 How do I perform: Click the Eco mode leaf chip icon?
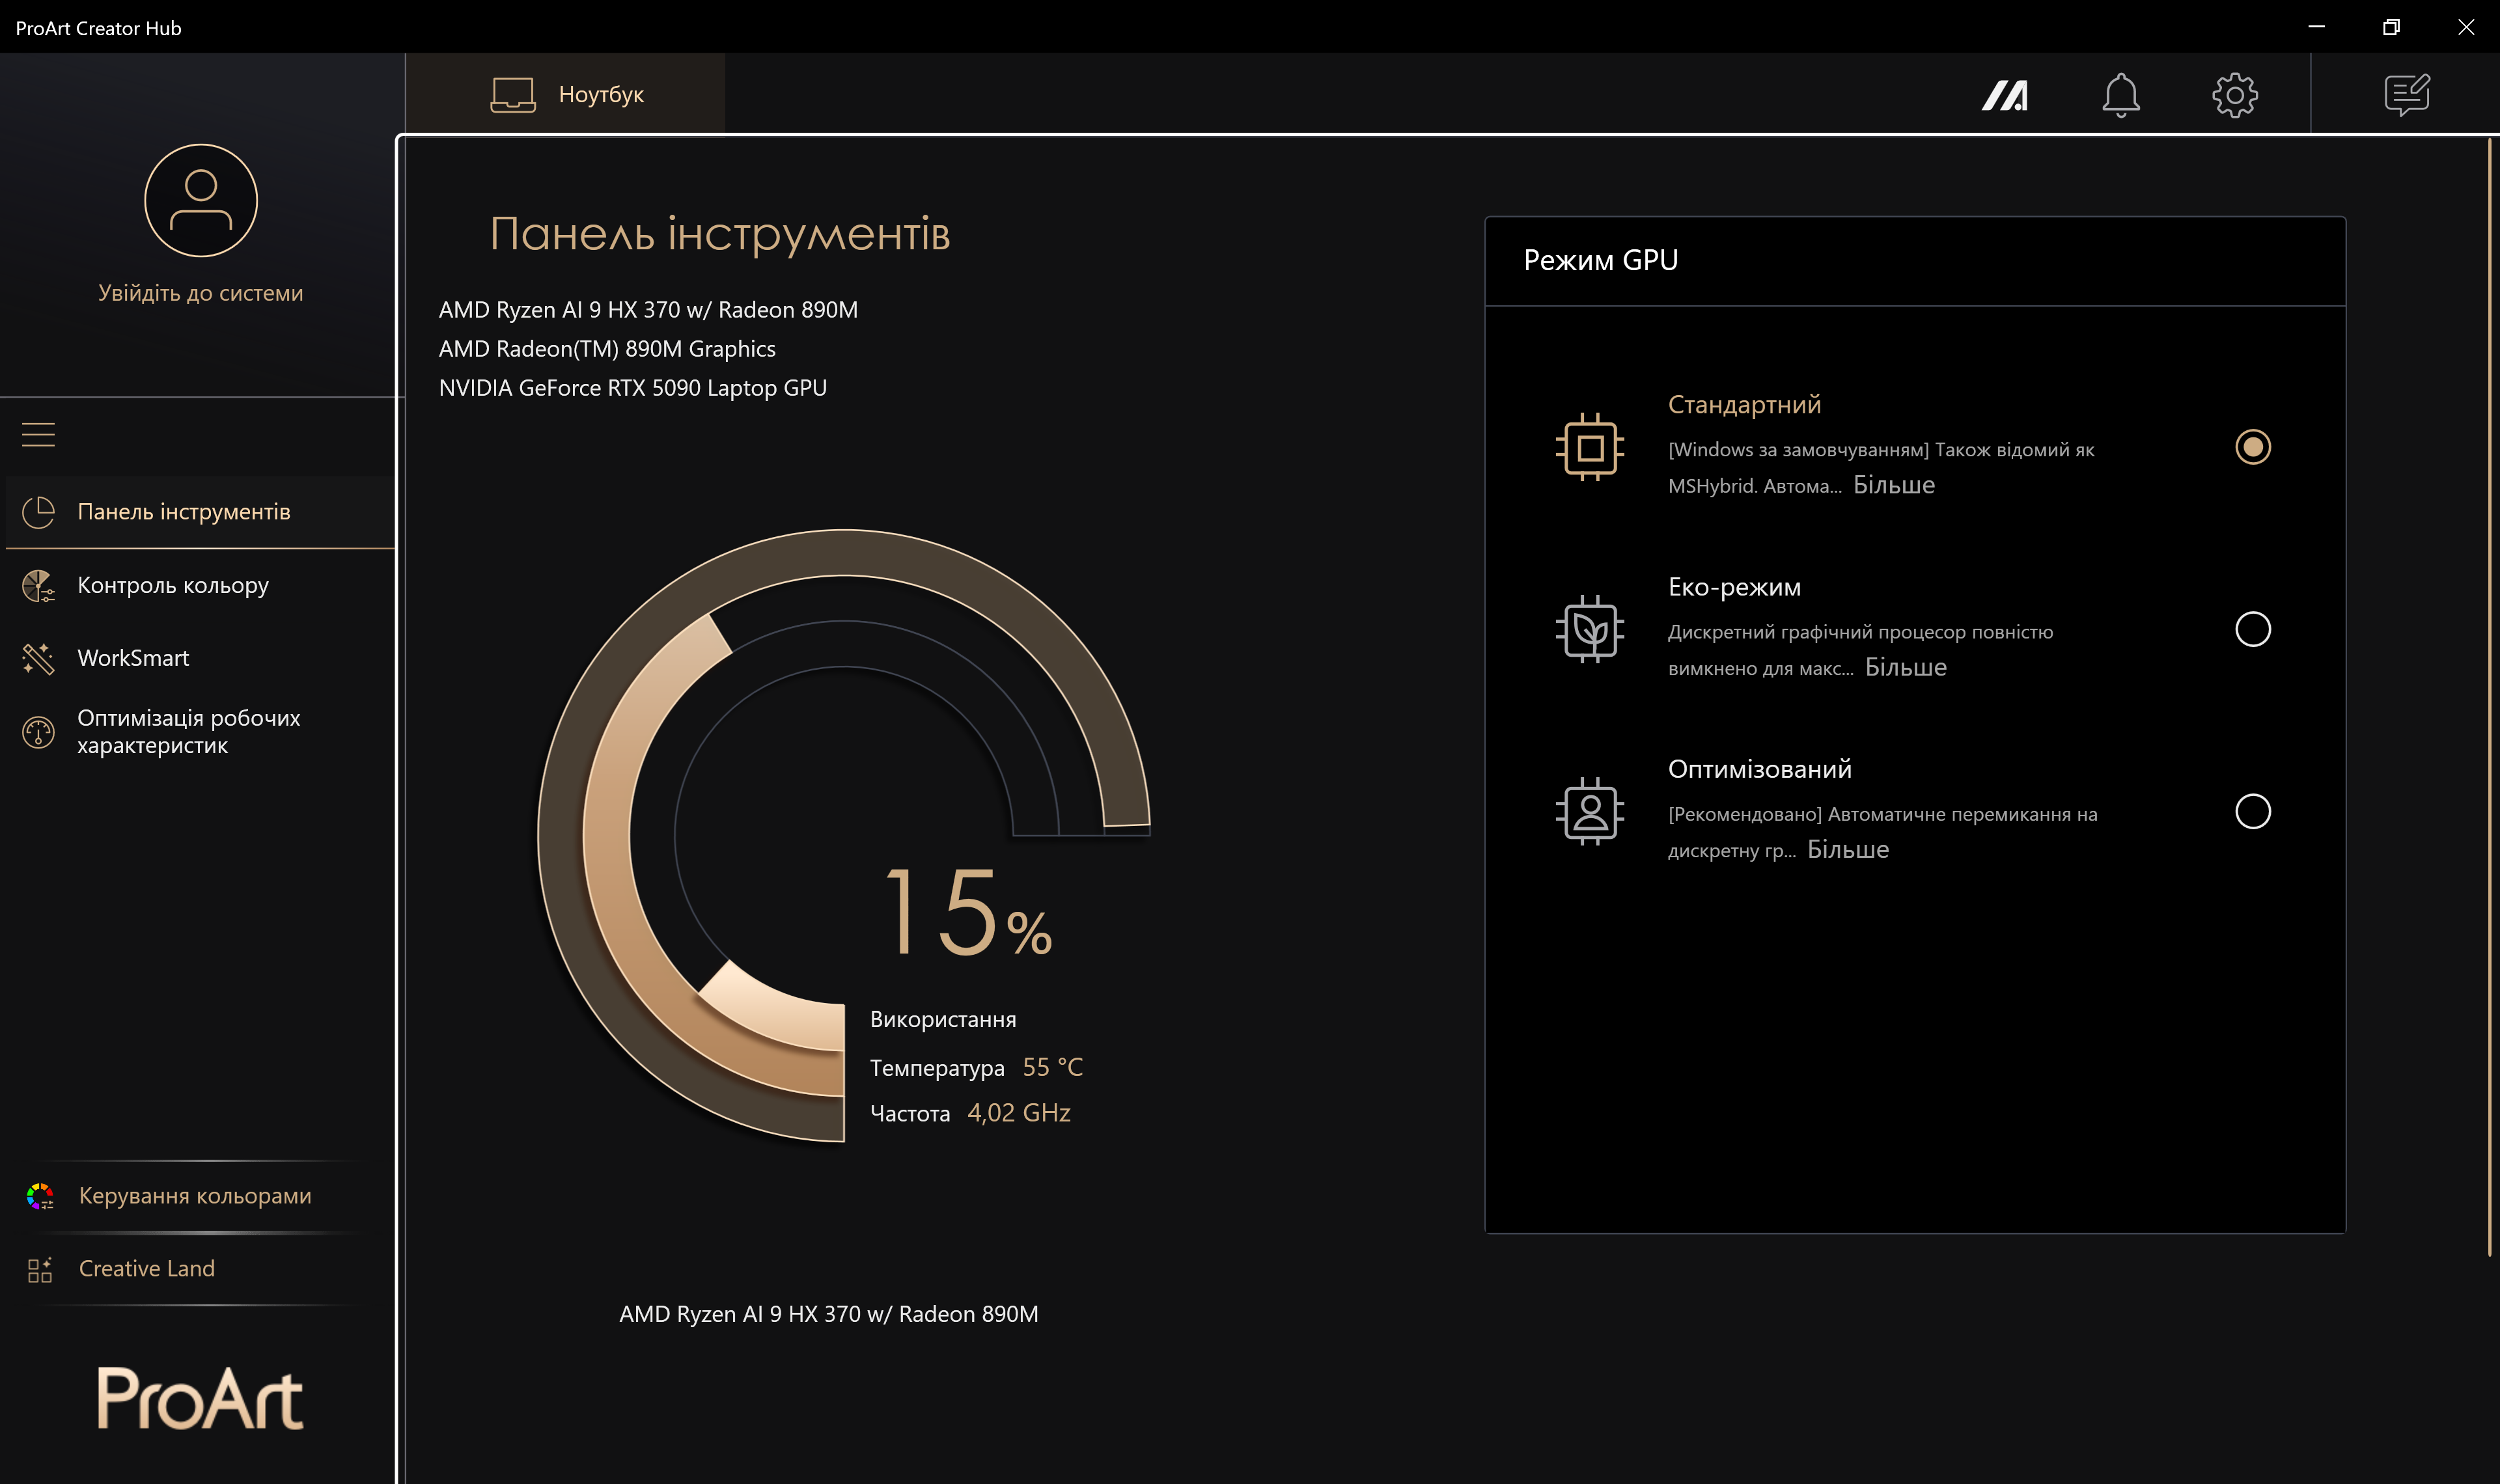[1589, 629]
